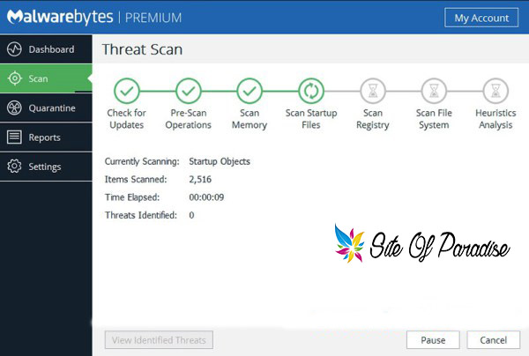529x356 pixels.
Task: Click the PREMIUM edition label
Action: (153, 18)
